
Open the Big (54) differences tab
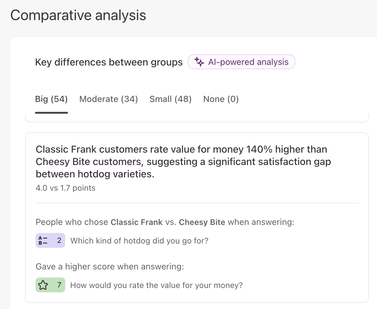tap(51, 99)
